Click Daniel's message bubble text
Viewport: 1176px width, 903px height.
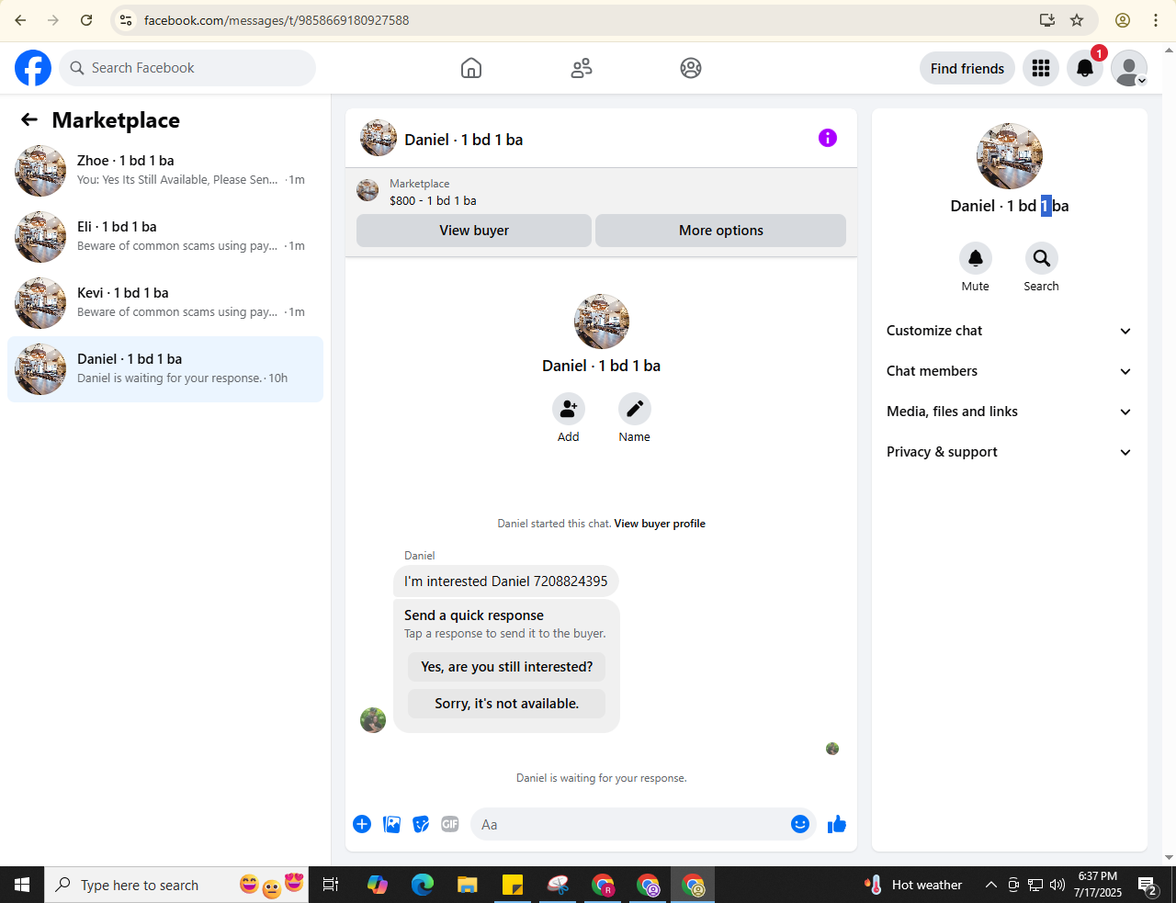pyautogui.click(x=506, y=581)
